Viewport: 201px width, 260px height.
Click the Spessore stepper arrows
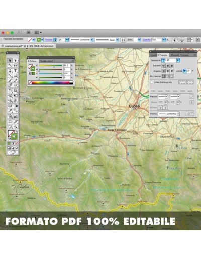(163, 60)
